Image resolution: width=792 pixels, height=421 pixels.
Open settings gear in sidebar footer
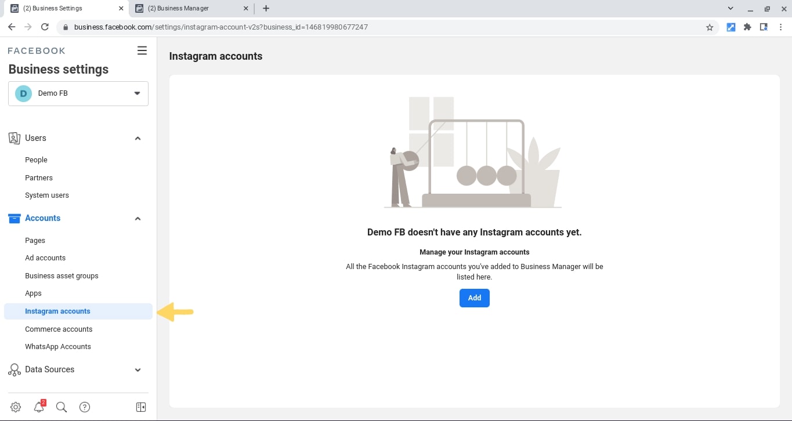tap(16, 407)
